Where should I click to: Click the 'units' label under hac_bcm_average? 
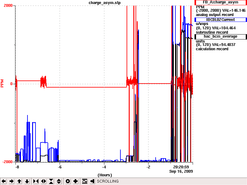(200, 41)
